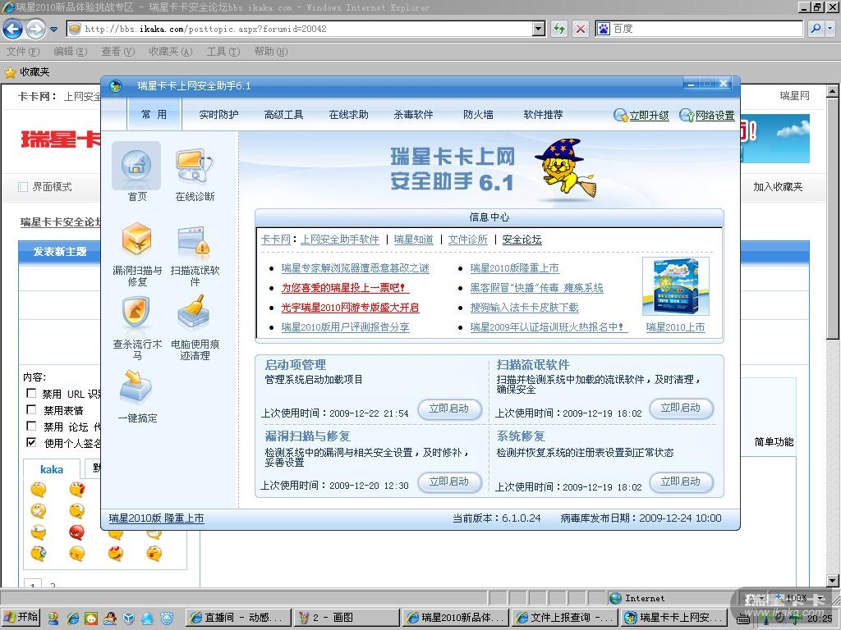This screenshot has height=630, width=841.
Task: Click the 收藏夹 favorites star icon
Action: pyautogui.click(x=10, y=72)
